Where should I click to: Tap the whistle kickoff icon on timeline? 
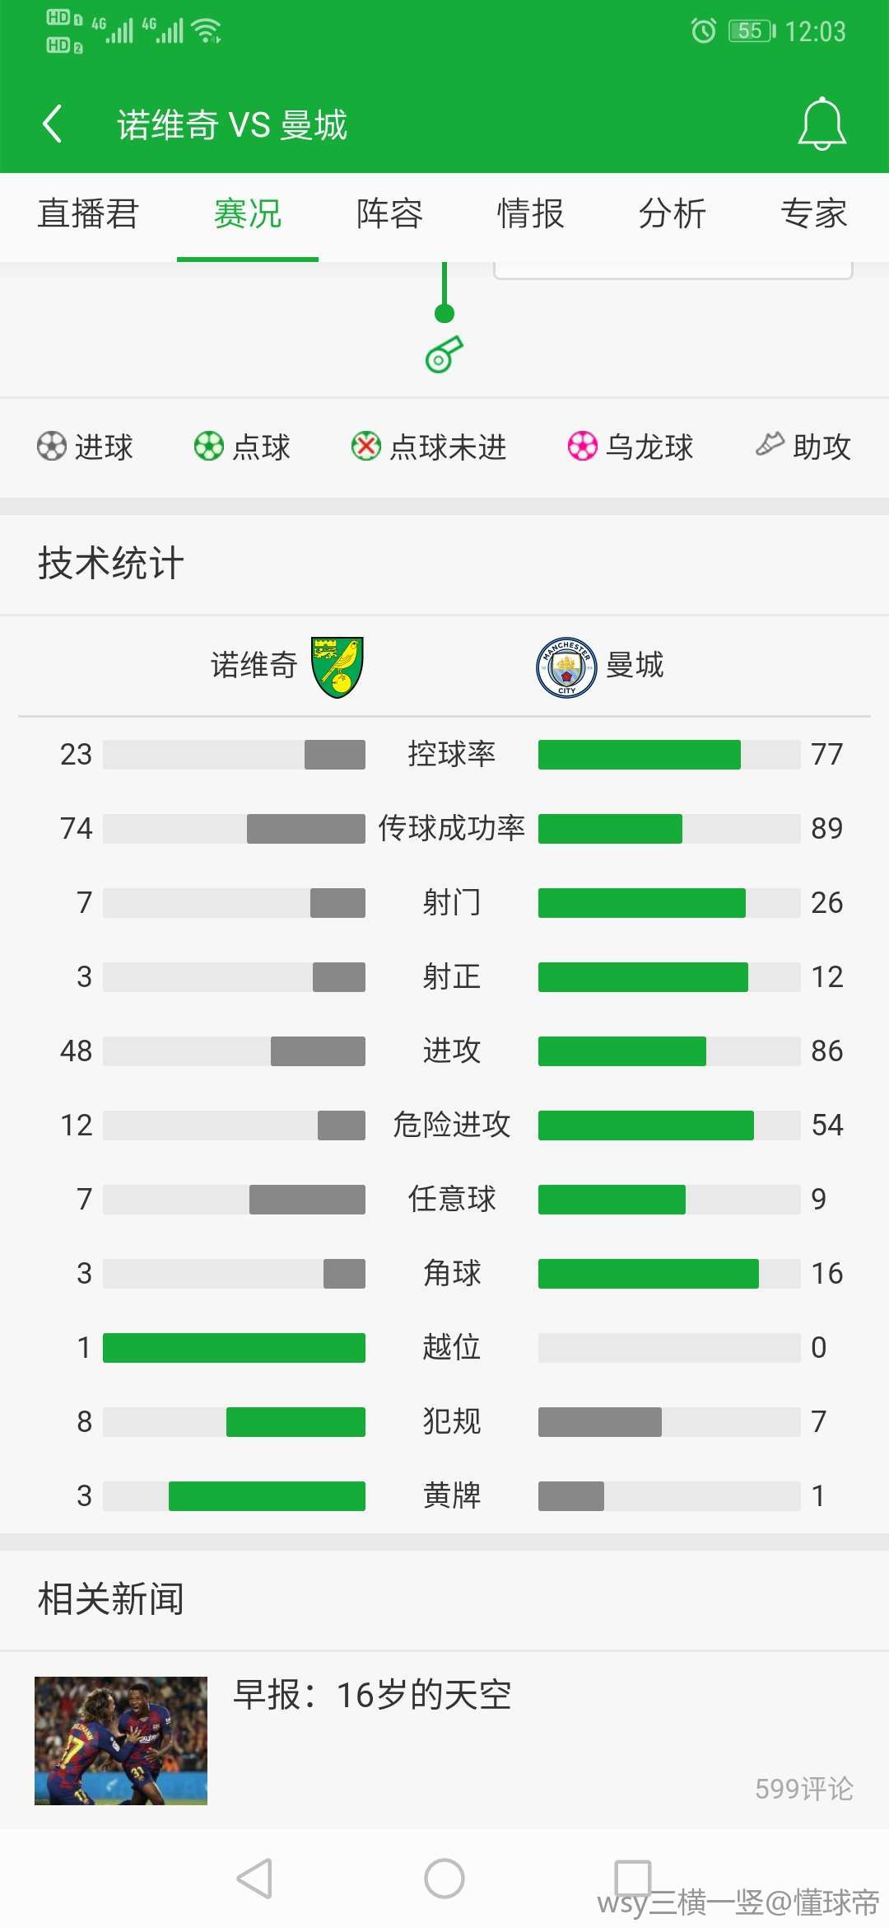pyautogui.click(x=444, y=354)
